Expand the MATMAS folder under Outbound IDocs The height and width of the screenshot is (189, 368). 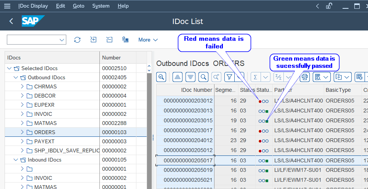coord(22,123)
